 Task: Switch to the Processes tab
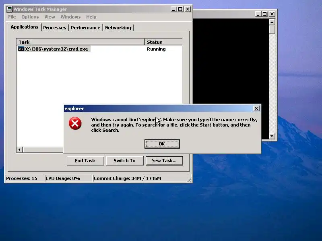pos(55,28)
